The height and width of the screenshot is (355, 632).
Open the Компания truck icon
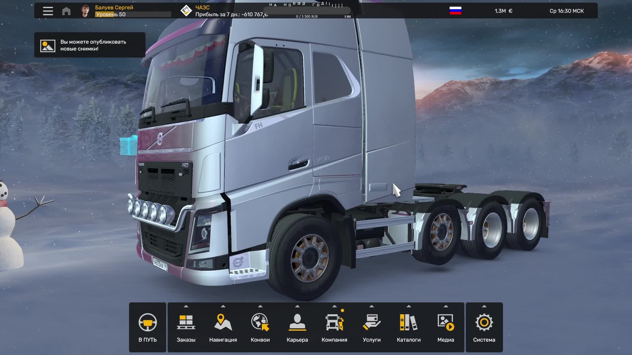tap(334, 322)
